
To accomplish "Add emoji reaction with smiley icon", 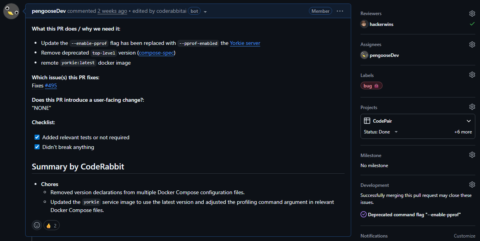I will click(37, 225).
